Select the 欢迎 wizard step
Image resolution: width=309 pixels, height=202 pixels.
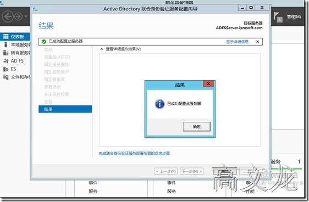(48, 49)
